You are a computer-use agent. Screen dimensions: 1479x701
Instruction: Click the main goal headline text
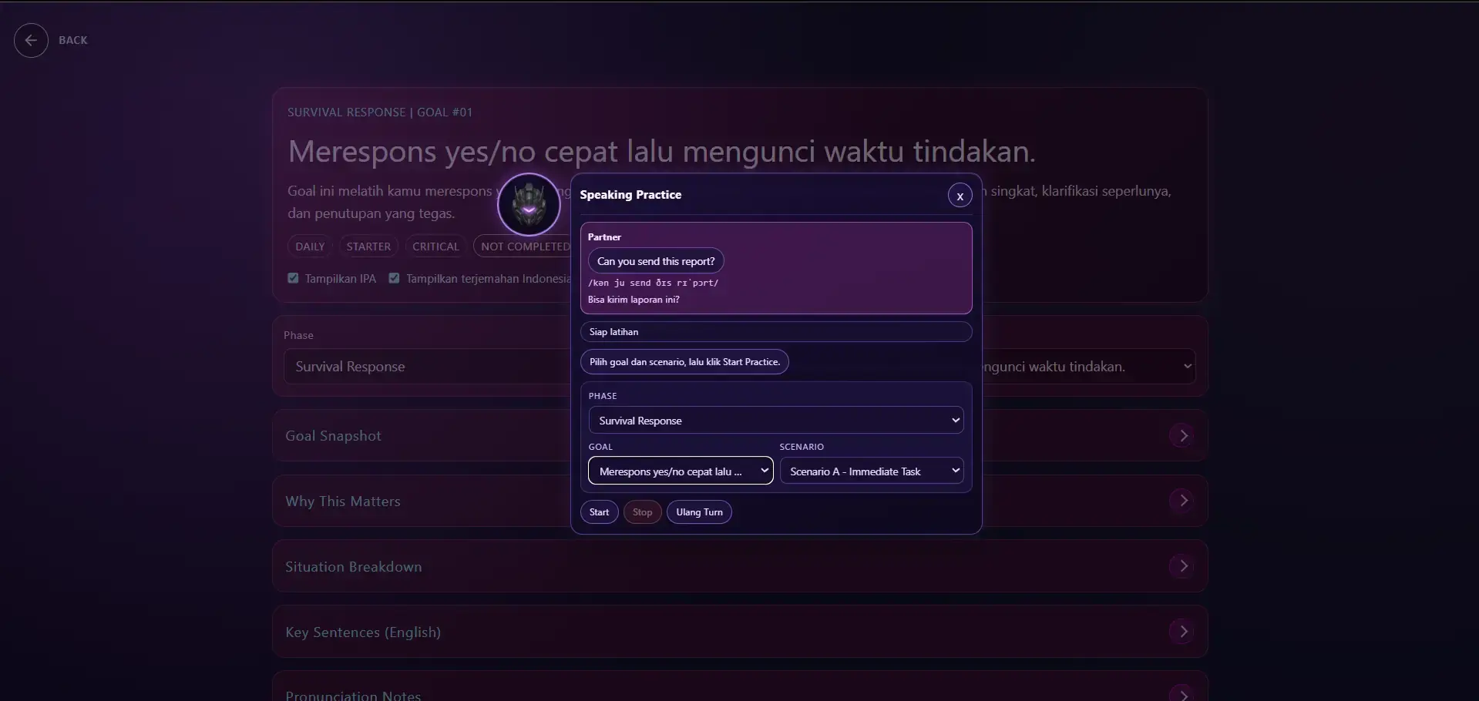coord(662,152)
